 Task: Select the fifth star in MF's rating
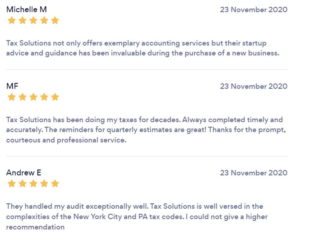click(x=55, y=97)
